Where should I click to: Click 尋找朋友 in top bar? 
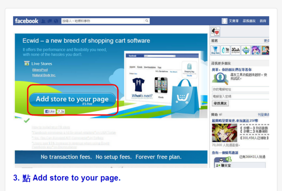tap(249, 21)
